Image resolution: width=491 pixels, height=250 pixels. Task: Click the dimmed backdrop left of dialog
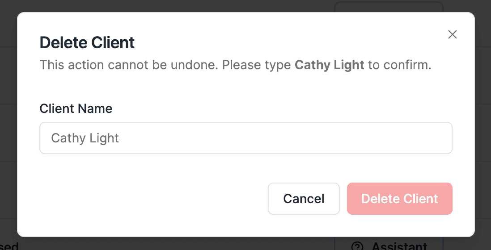click(x=8, y=134)
